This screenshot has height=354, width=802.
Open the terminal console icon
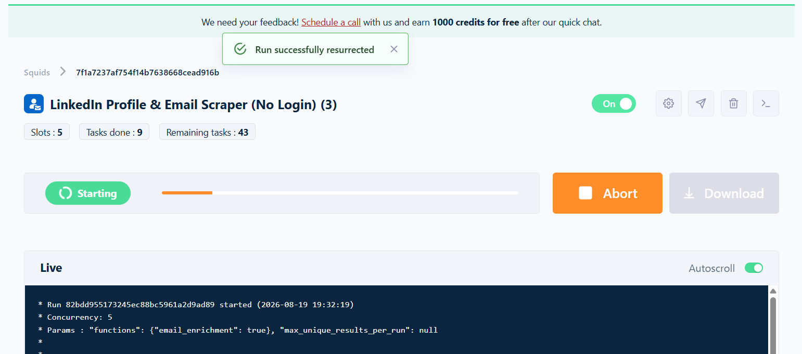tap(766, 103)
